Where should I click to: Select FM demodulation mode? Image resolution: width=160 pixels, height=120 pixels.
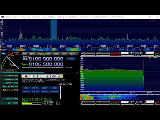[x=42, y=54]
